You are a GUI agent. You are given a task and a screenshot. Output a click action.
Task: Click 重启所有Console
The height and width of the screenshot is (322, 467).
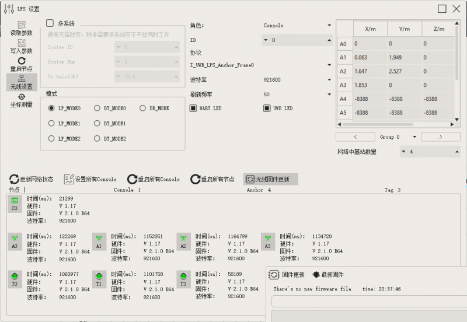pos(154,179)
